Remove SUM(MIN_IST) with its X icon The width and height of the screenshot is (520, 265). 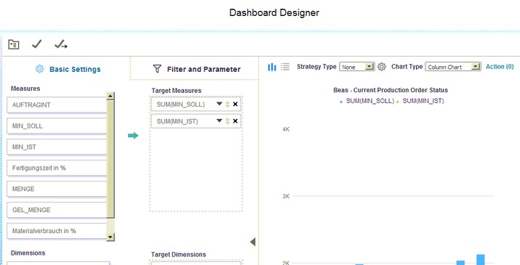coord(235,121)
